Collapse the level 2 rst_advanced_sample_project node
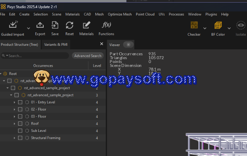Screen dimensions: 247x156 8,88
